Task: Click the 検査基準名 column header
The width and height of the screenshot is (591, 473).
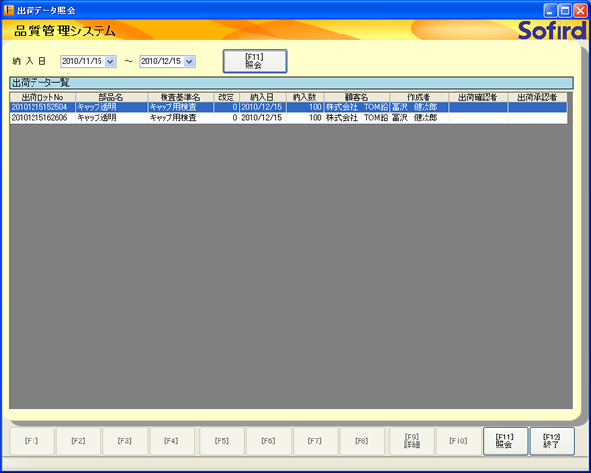Action: pyautogui.click(x=180, y=97)
